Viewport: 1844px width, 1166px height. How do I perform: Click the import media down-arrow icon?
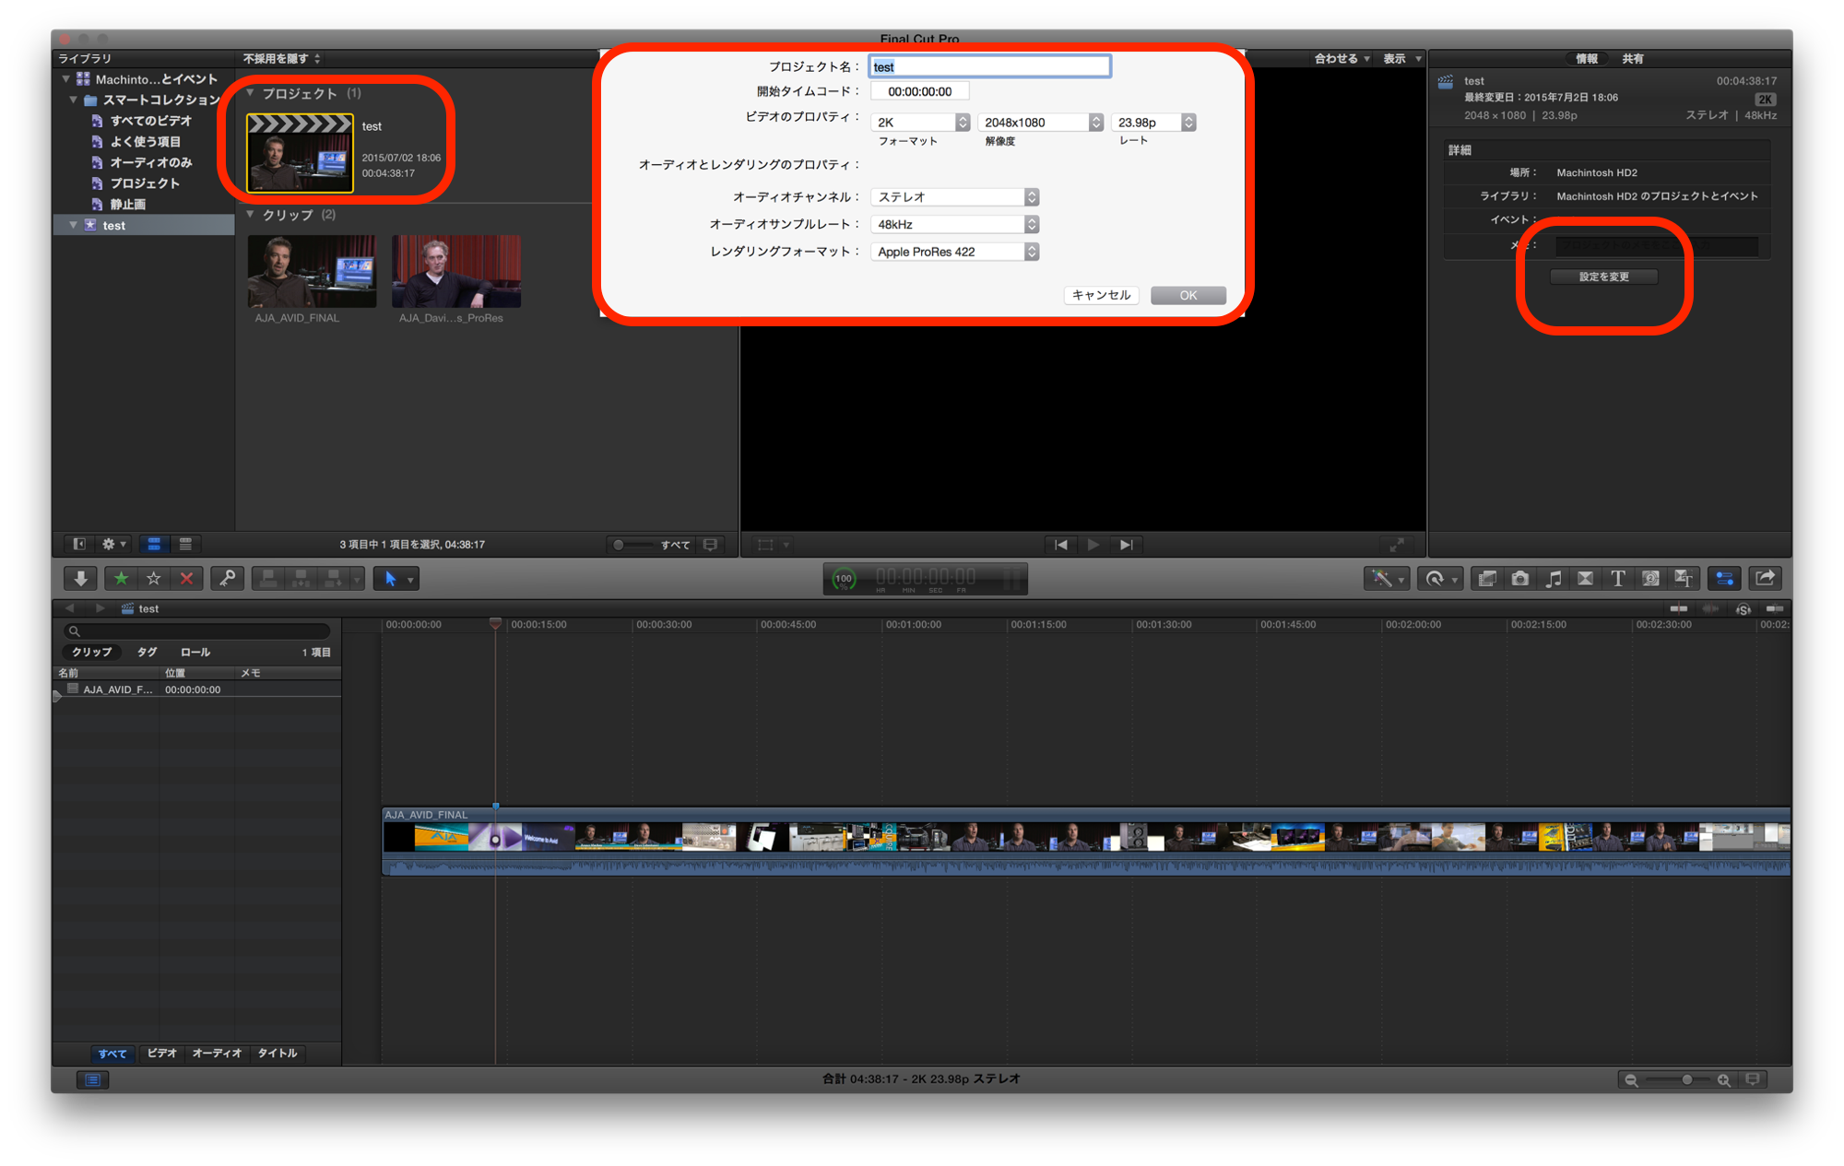(81, 579)
